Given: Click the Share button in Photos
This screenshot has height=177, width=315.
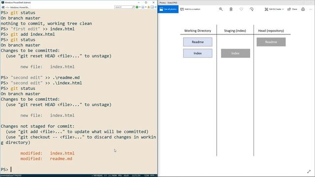Looking at the screenshot, I should point(292,9).
